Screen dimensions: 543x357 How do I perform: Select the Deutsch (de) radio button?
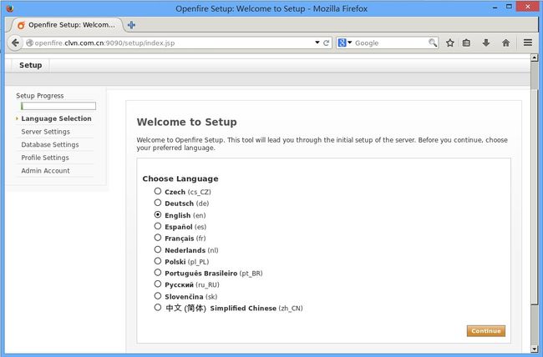(158, 203)
